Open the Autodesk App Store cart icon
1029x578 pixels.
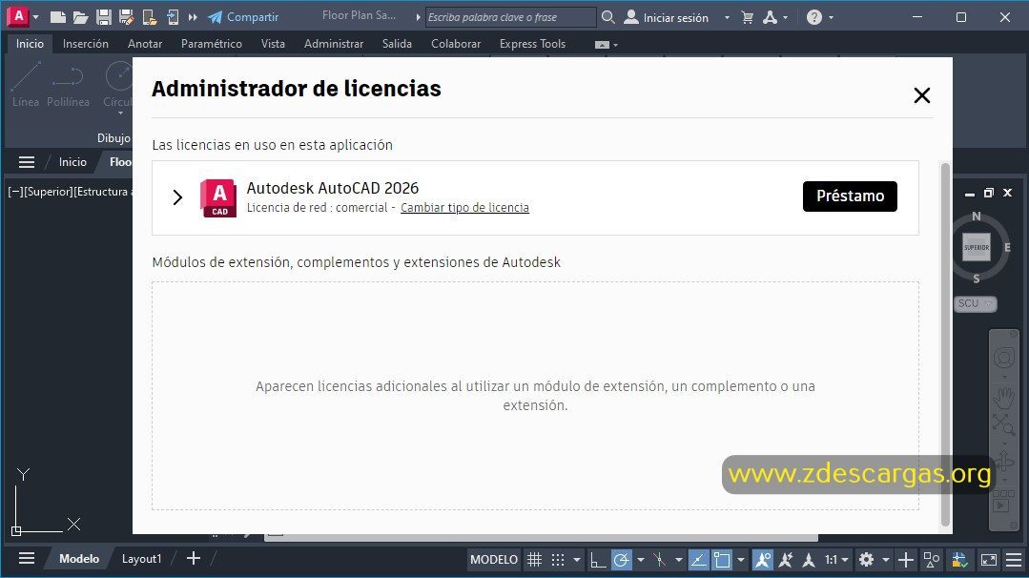748,17
